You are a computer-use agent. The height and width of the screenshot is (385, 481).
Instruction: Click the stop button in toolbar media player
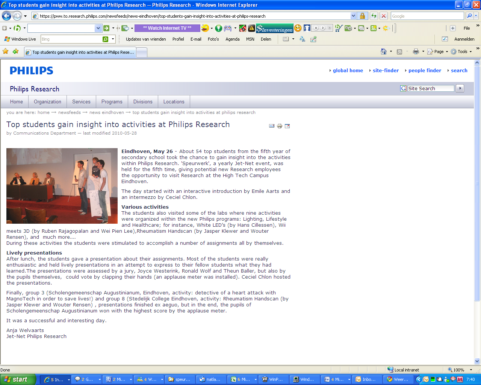(316, 28)
